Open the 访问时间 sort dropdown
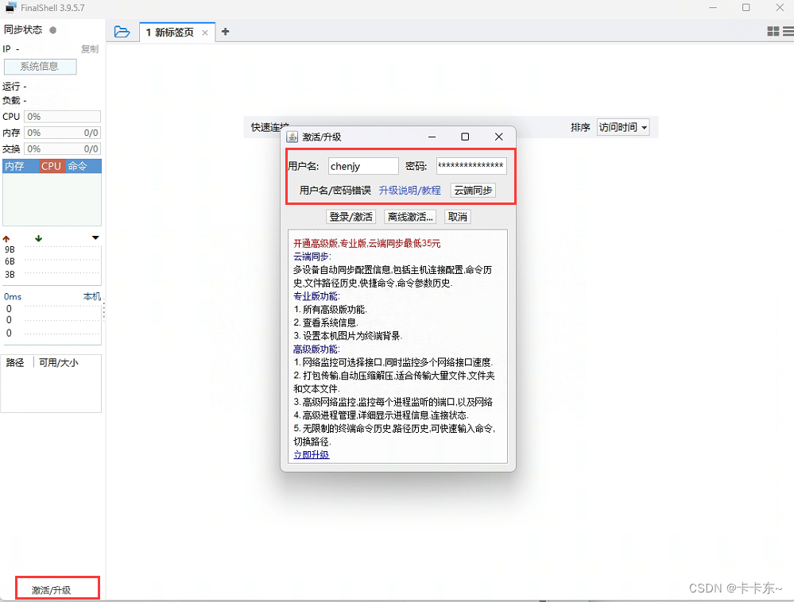 pos(623,128)
